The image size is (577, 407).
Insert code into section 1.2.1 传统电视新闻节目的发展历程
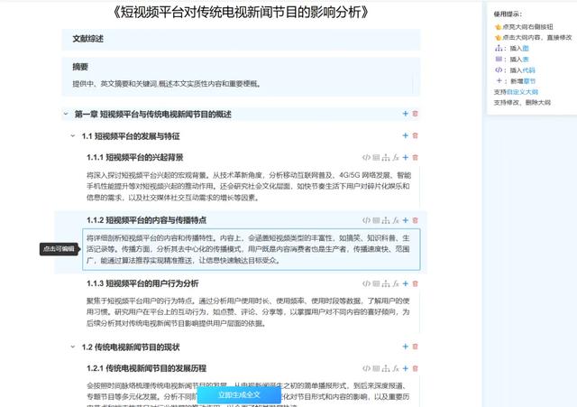366,368
